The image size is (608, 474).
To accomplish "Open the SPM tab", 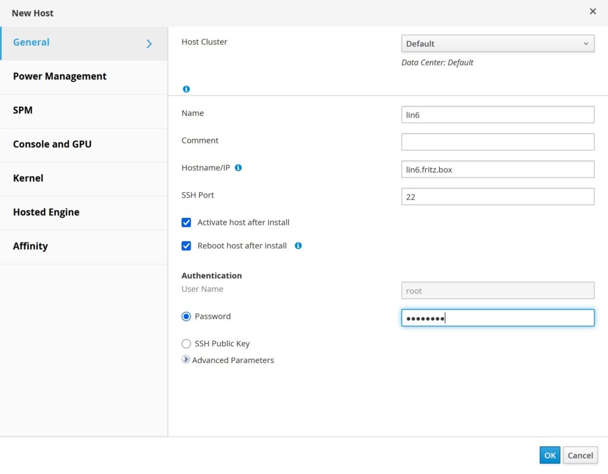I will pos(84,111).
